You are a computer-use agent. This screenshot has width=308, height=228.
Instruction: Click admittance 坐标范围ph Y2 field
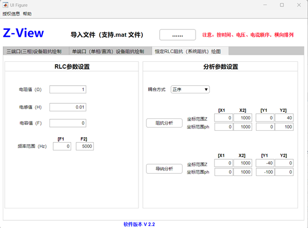(284, 172)
